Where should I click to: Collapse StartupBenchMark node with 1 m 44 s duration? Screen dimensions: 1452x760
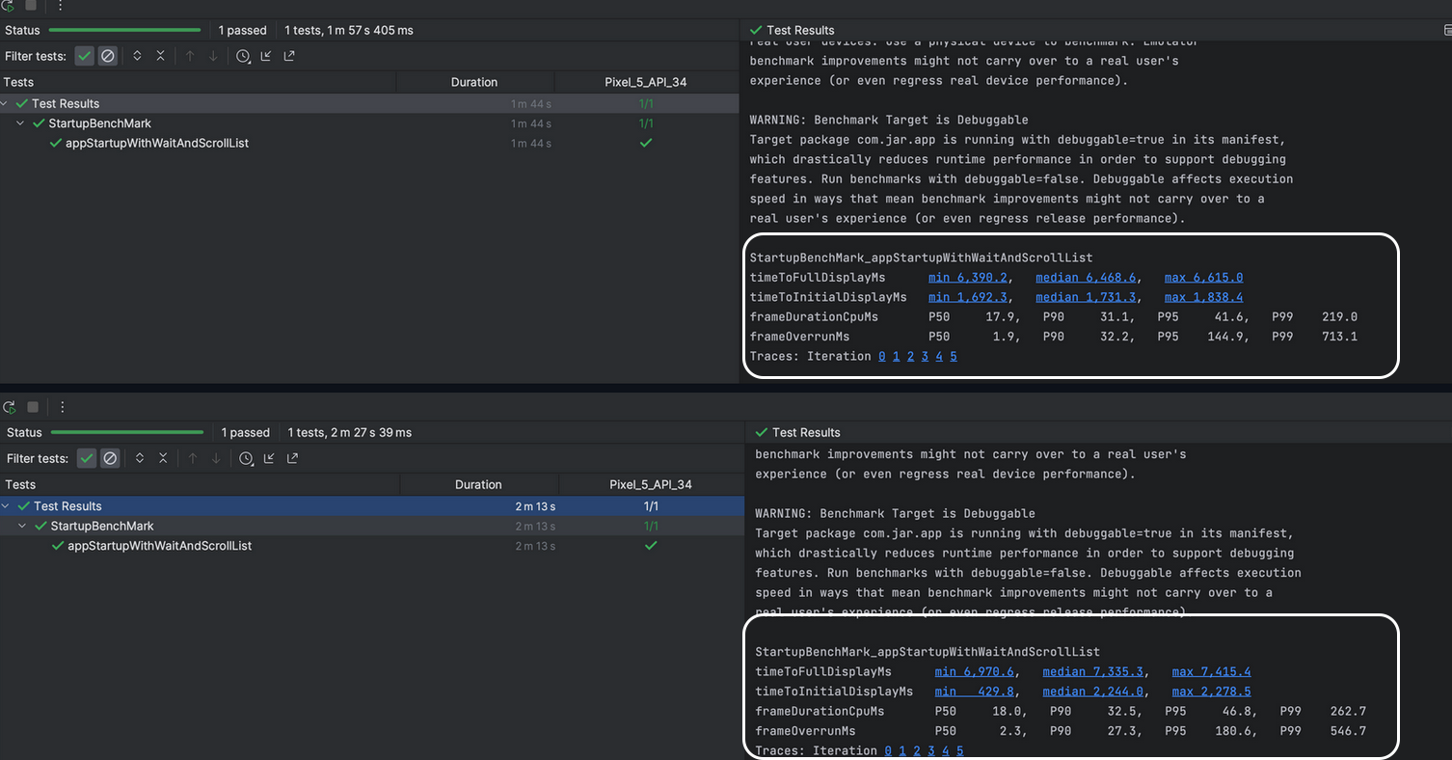[x=21, y=123]
